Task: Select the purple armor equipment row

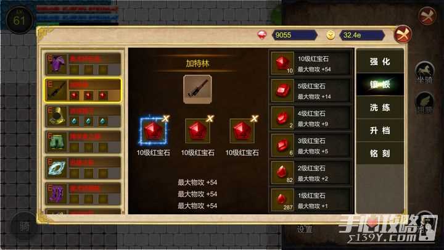Action: (83, 64)
